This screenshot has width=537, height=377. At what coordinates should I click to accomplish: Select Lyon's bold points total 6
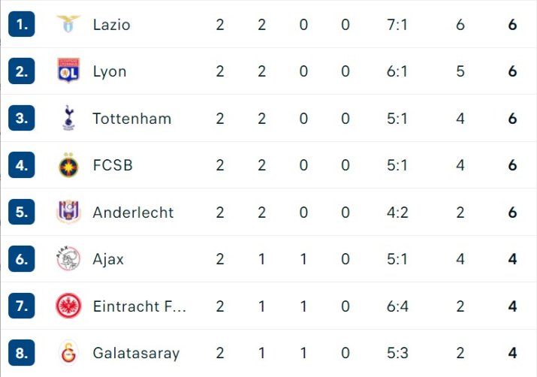[x=512, y=71]
